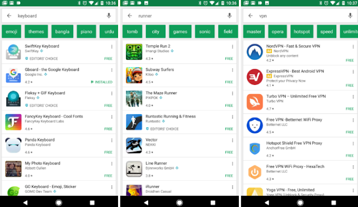Tap microphone in vpn search bar
This screenshot has width=358, height=207.
tap(350, 16)
